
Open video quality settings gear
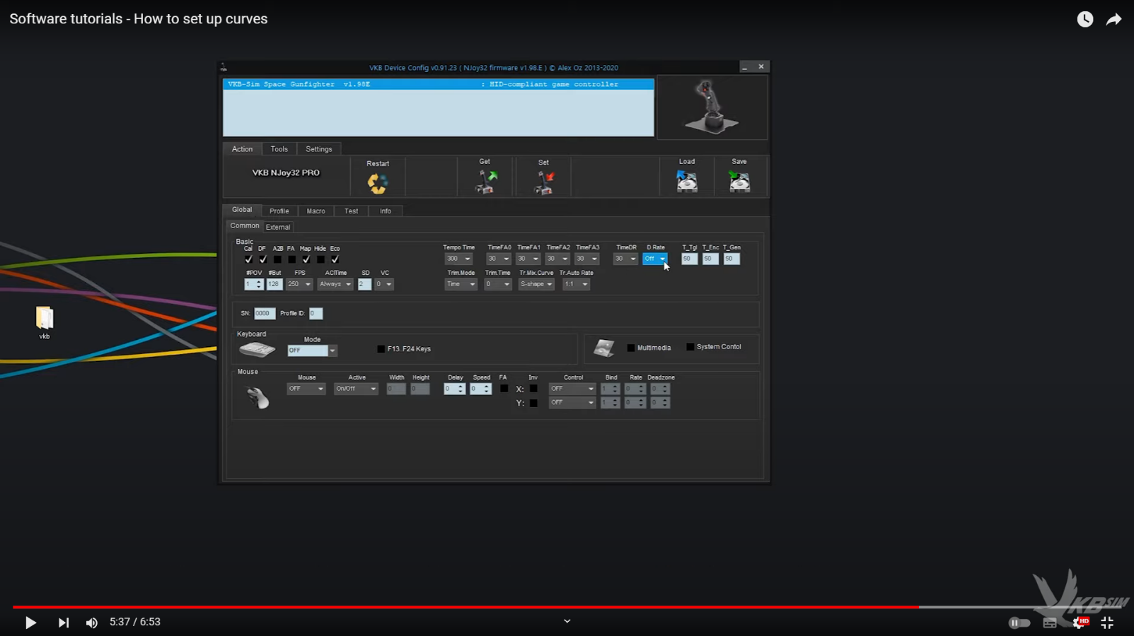(x=1080, y=623)
